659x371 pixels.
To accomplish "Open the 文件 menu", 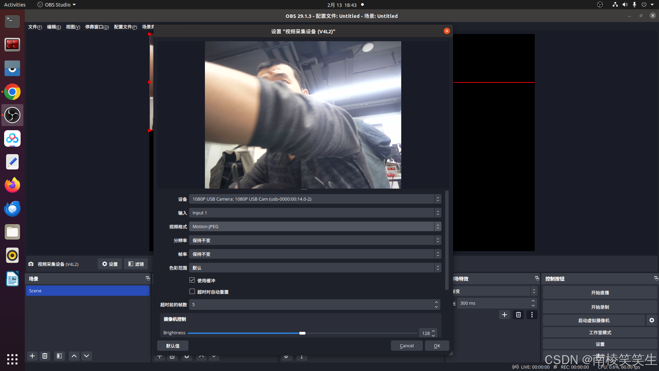I will 35,27.
